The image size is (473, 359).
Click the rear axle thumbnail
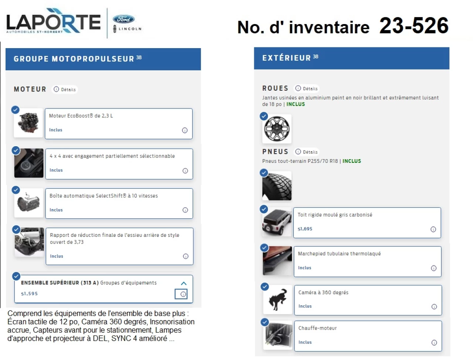tap(29, 242)
